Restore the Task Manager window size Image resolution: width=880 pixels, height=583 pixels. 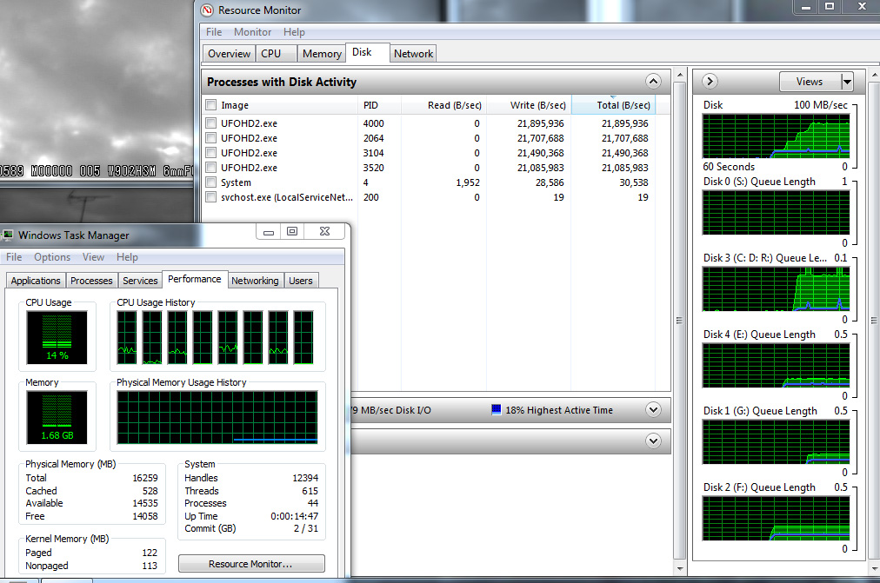[292, 232]
